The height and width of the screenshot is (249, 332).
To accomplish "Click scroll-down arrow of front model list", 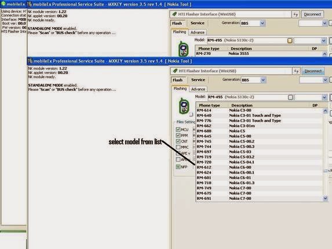I will (x=325, y=198).
